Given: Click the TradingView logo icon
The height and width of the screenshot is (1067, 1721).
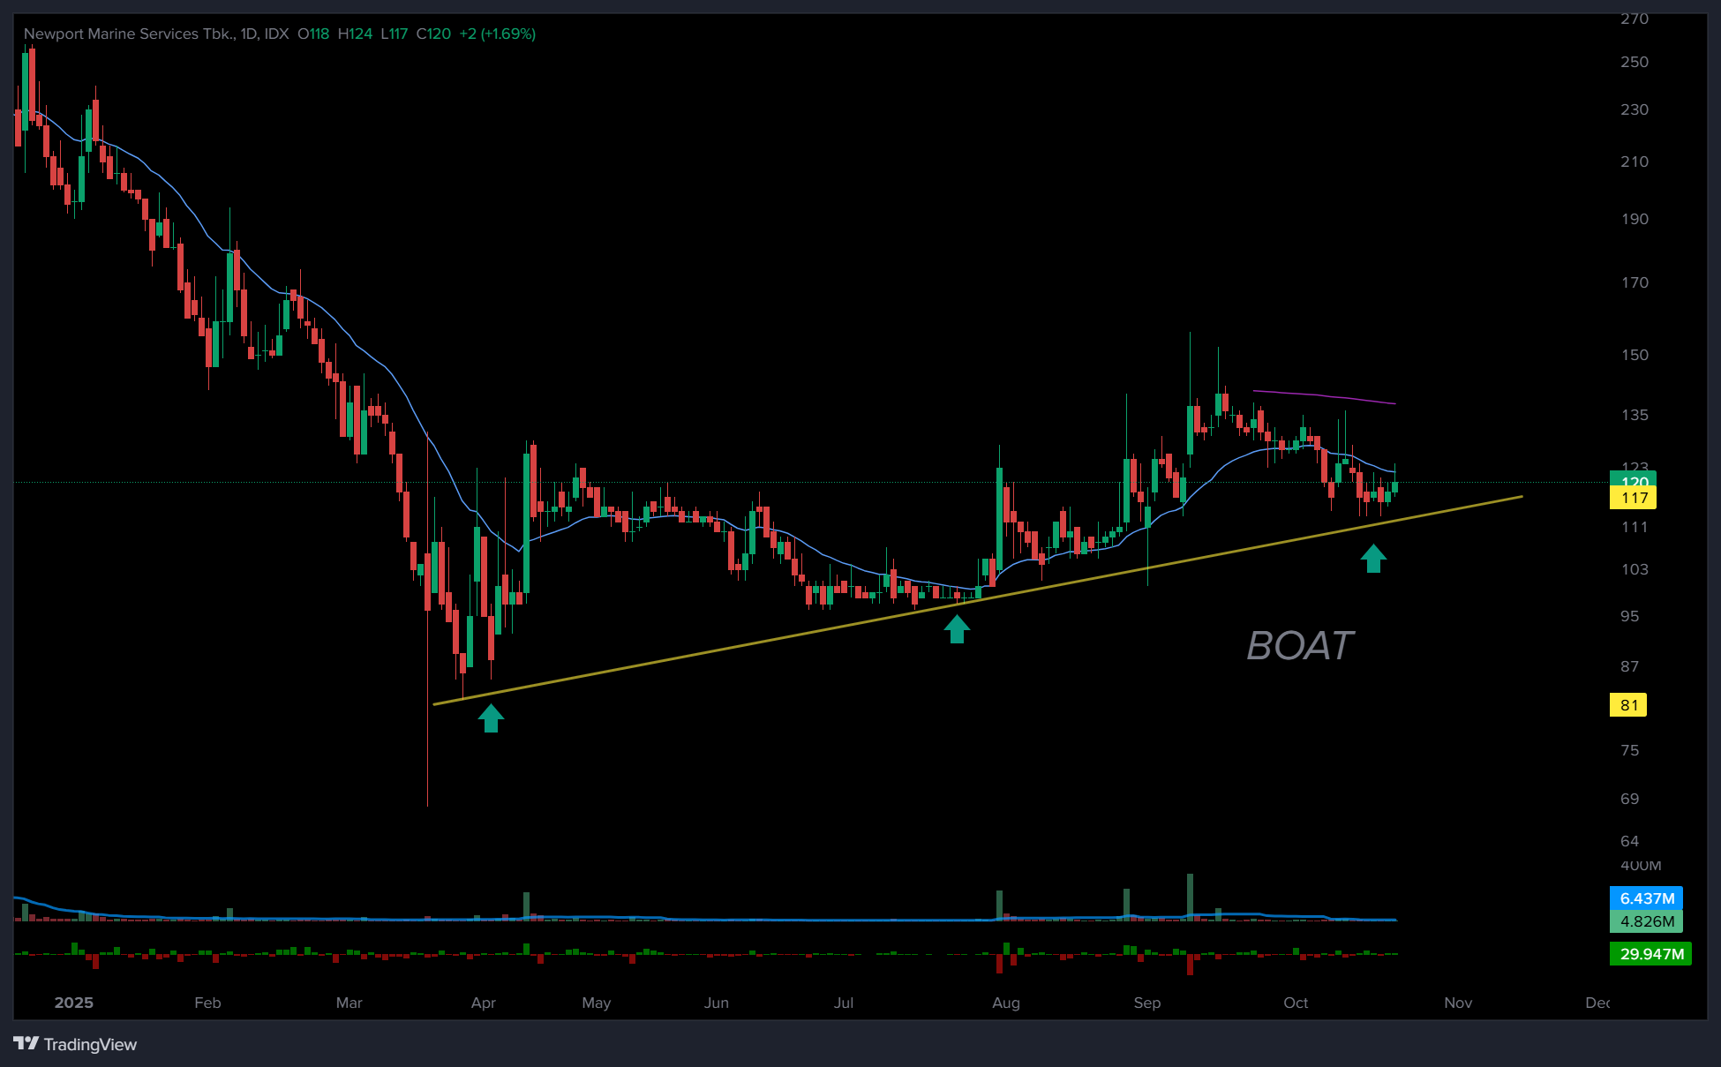Looking at the screenshot, I should click(x=26, y=1043).
